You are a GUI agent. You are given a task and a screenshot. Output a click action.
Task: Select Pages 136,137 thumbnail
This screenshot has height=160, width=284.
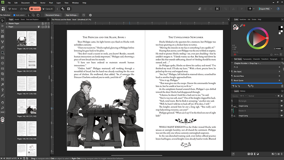coord(27,39)
